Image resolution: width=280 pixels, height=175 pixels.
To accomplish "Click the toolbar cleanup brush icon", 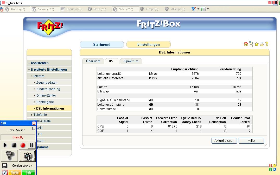I will point(193,9).
